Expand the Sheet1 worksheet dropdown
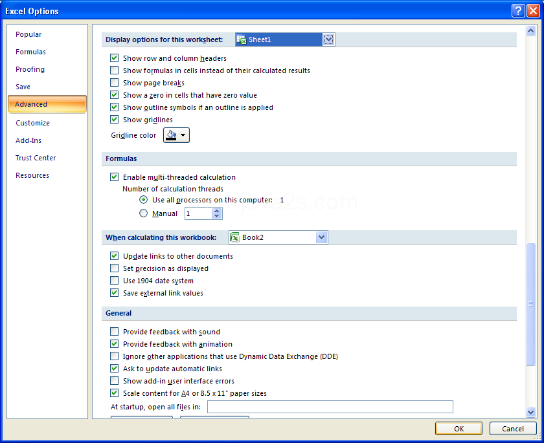Viewport: 544px width, 443px height. point(328,39)
